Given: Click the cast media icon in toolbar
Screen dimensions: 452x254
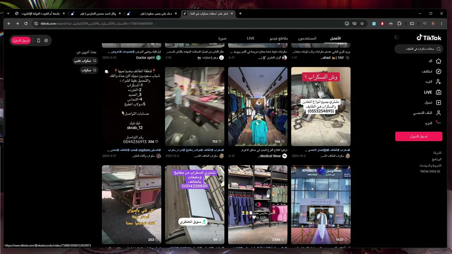Looking at the screenshot, I should coord(412,24).
